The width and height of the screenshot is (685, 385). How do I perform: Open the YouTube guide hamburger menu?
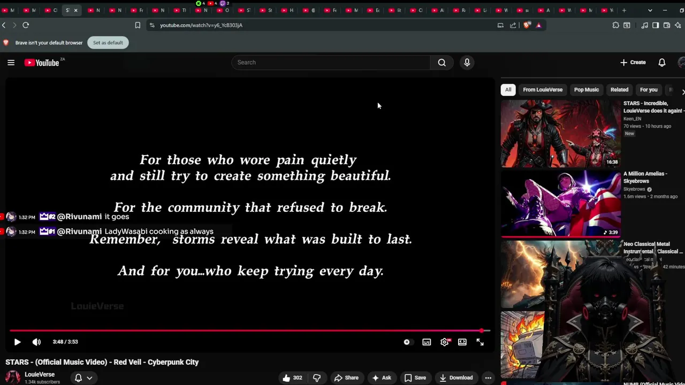point(11,63)
